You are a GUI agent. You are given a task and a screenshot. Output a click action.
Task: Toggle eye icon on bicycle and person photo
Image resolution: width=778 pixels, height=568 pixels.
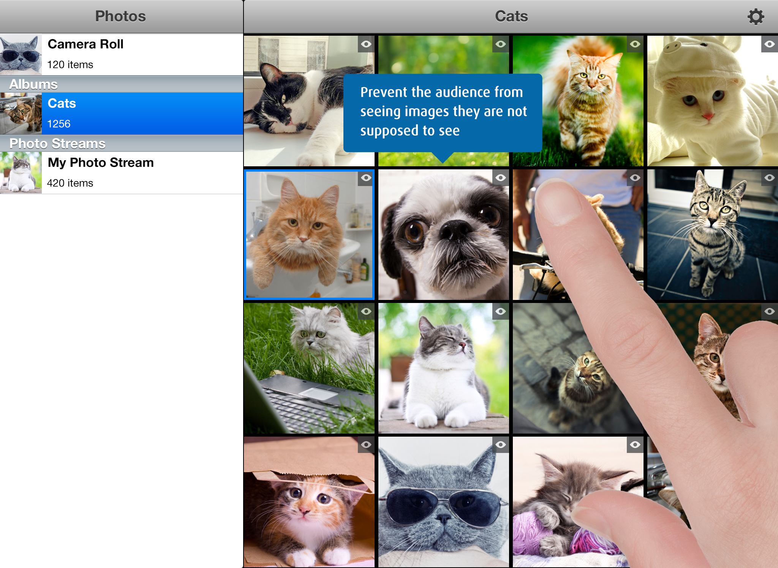click(635, 178)
